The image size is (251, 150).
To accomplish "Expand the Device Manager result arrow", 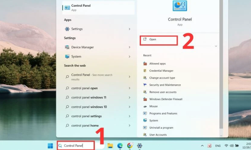I will (x=129, y=47).
